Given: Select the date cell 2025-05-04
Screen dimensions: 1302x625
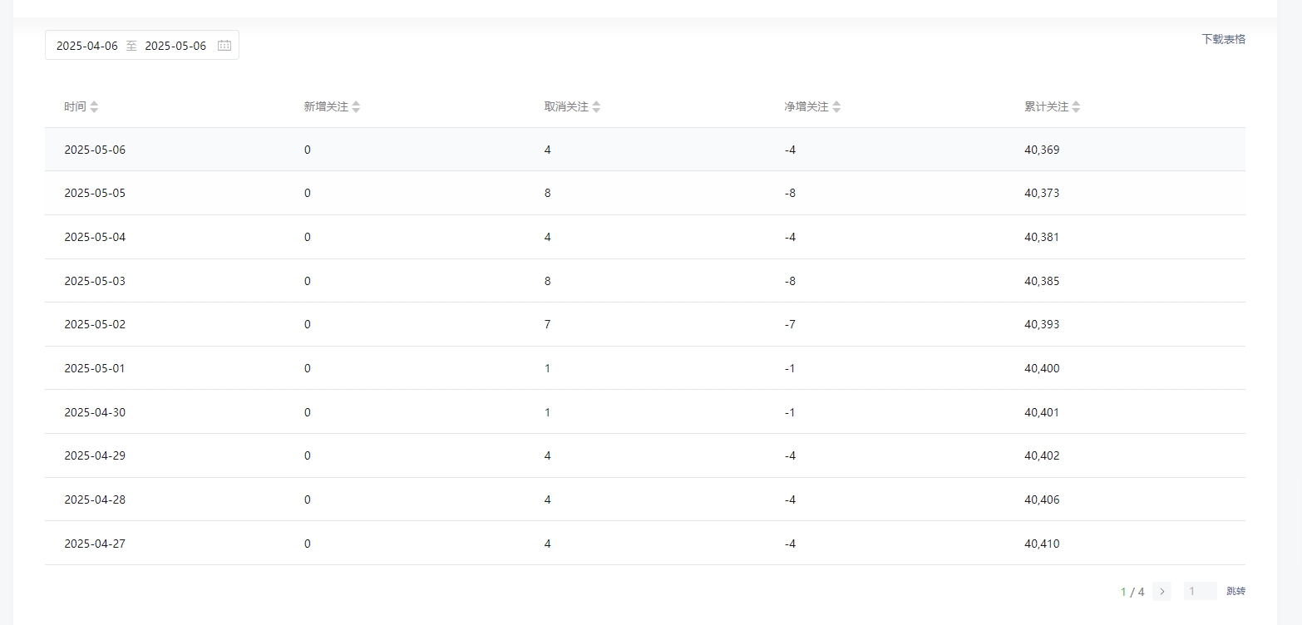Looking at the screenshot, I should coord(95,238).
